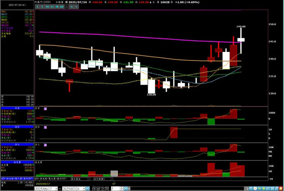The width and height of the screenshot is (284, 191).
Task: Click the 2025/06/17 axis date label
Action: tap(43, 184)
